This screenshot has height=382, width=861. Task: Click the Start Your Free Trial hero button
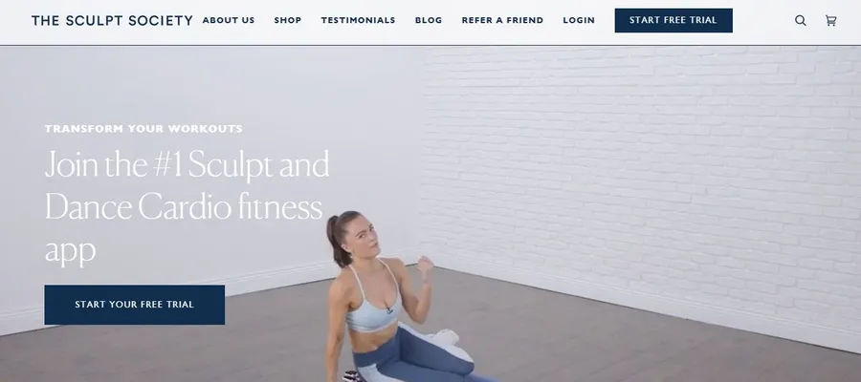point(135,305)
